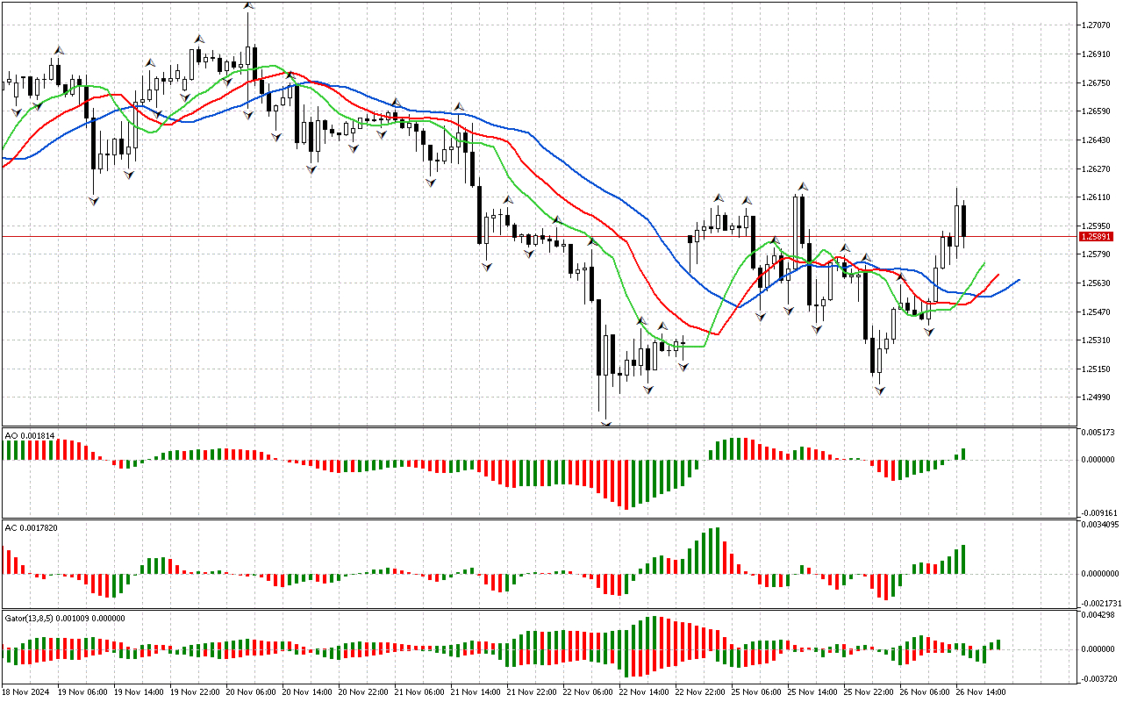Screen dimensions: 1123x702
Task: Click the 20 Nov 22:00 time label
Action: coord(364,692)
